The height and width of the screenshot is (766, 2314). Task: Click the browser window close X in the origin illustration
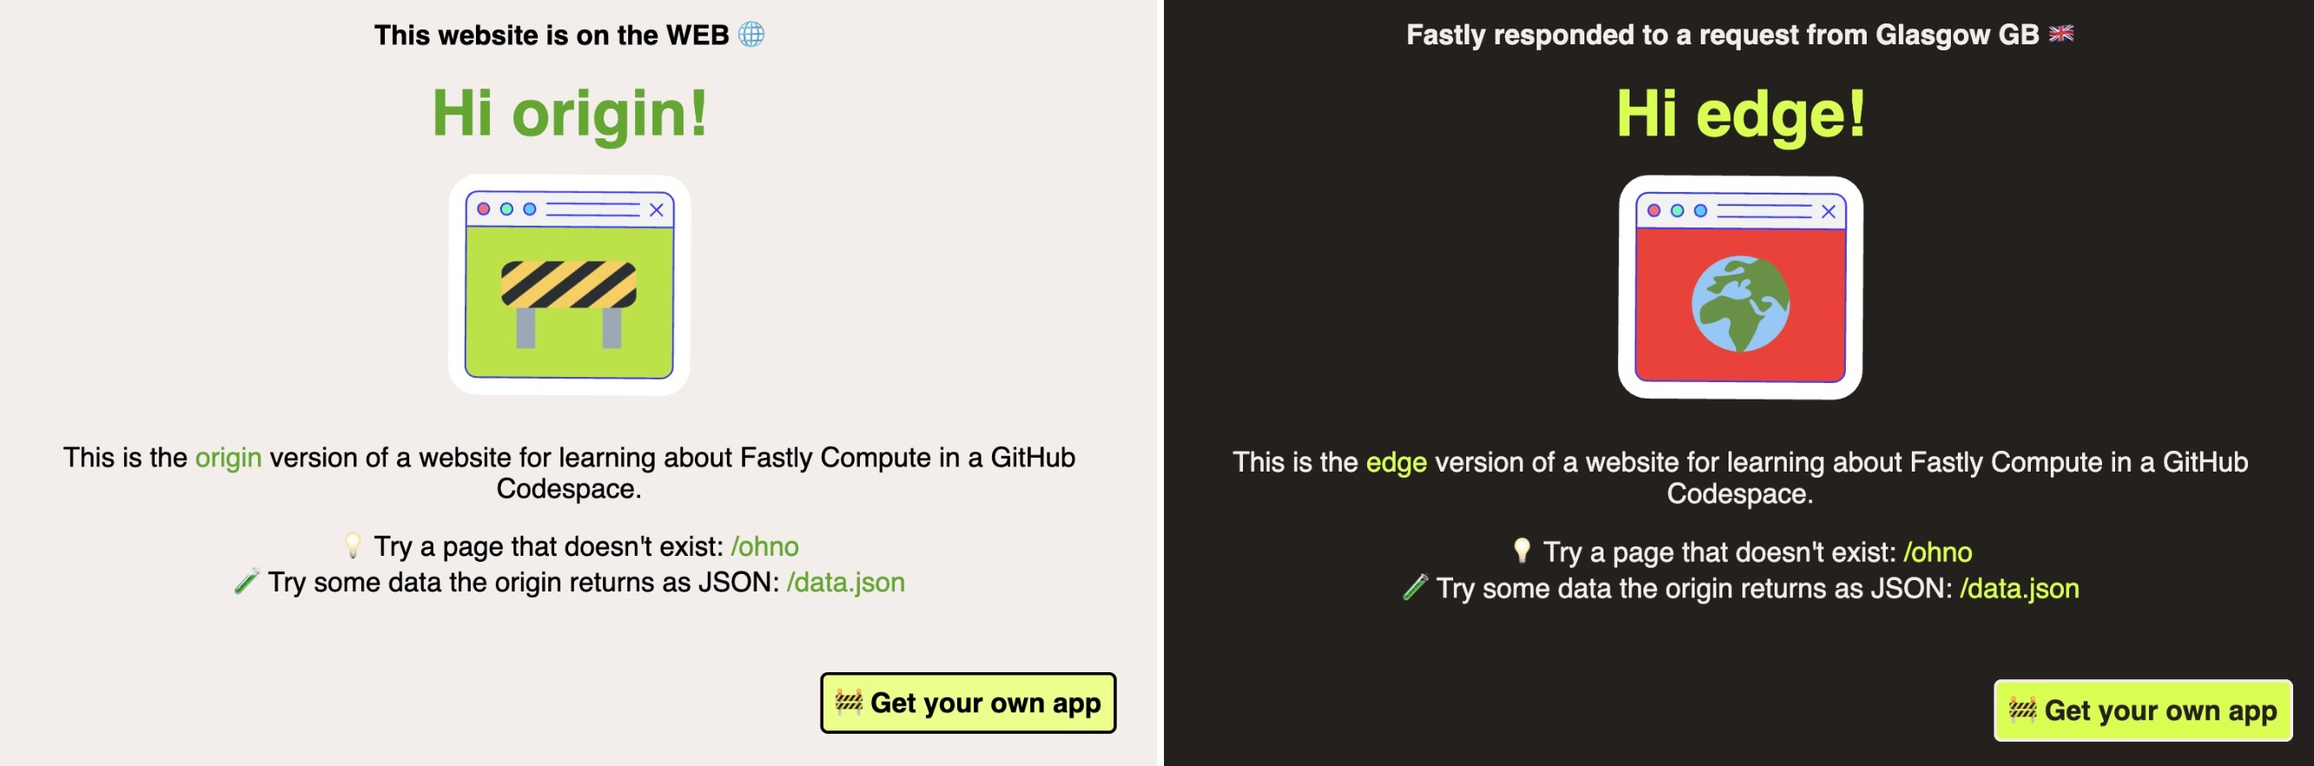pos(658,209)
